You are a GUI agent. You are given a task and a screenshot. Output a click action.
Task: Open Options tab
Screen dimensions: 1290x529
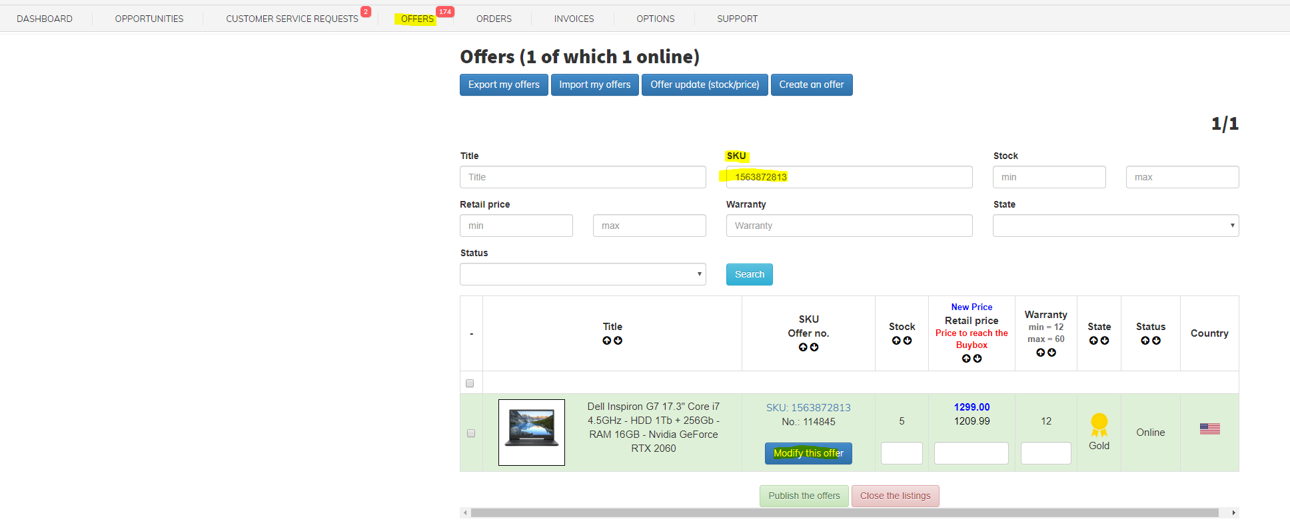tap(656, 19)
